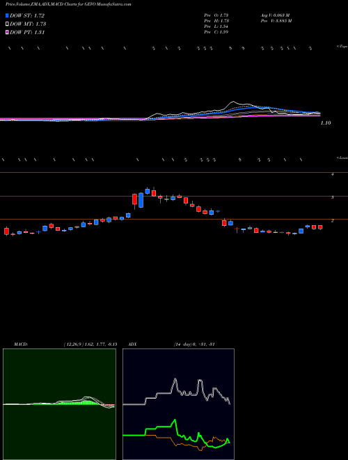This screenshot has width=348, height=460.
Task: Click the '<Lows' label at right edge
Action: pyautogui.click(x=342, y=158)
